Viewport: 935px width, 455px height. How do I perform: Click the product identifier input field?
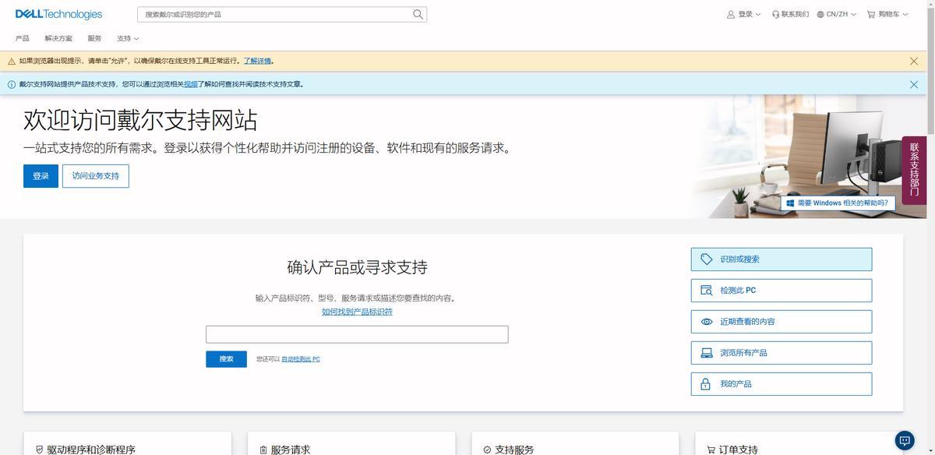click(x=357, y=334)
